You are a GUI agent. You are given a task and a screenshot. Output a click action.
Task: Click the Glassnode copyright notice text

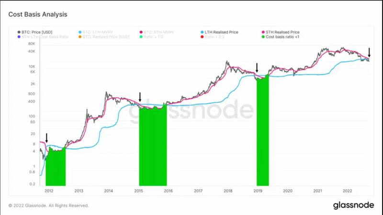pos(48,205)
